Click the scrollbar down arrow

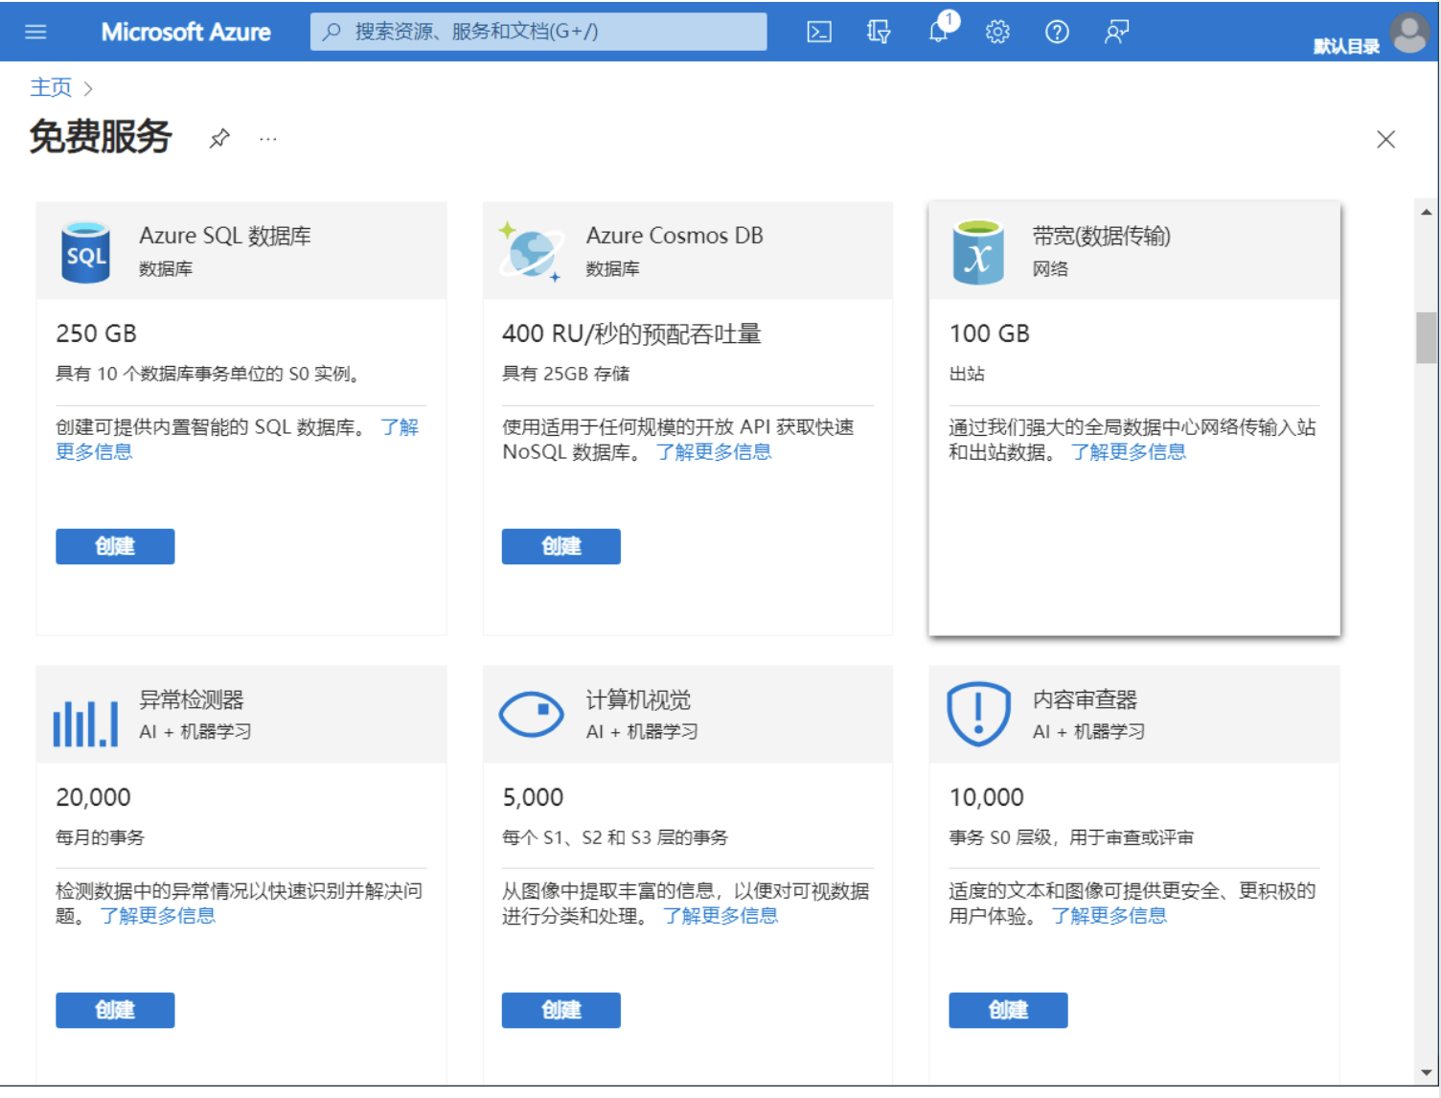1427,1073
